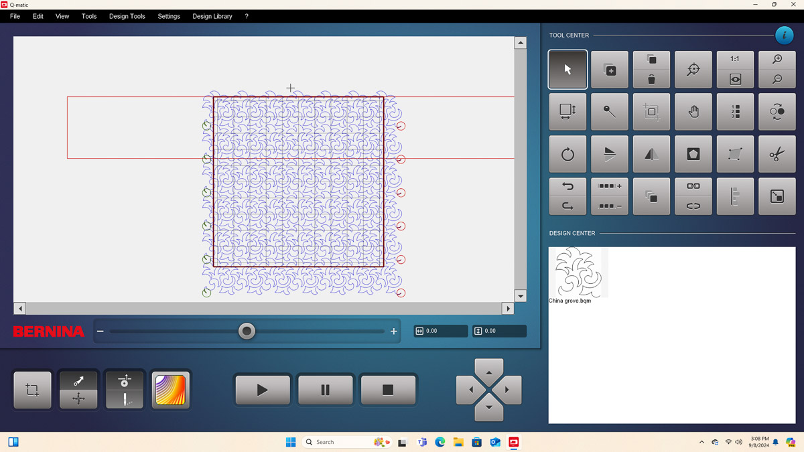Set view to 1:1 scale
This screenshot has height=452, width=804.
(735, 60)
